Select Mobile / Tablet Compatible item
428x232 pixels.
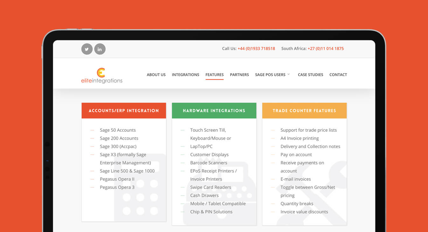click(218, 204)
